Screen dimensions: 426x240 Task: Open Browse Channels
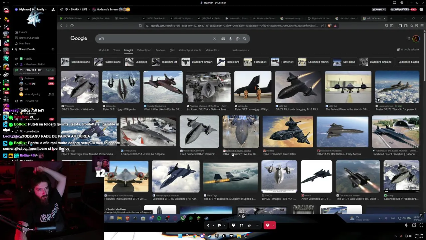coord(29,38)
